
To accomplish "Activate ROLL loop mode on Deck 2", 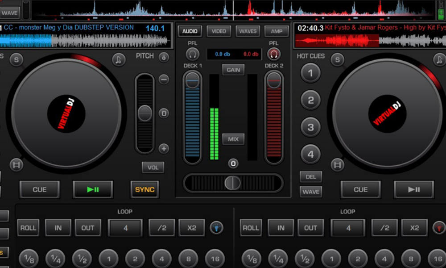I will [x=251, y=228].
